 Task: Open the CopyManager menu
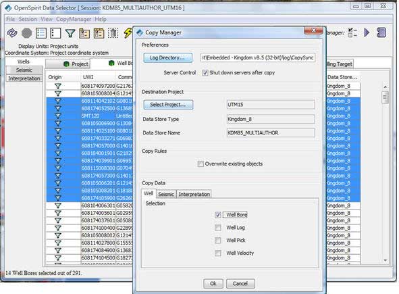(74, 19)
